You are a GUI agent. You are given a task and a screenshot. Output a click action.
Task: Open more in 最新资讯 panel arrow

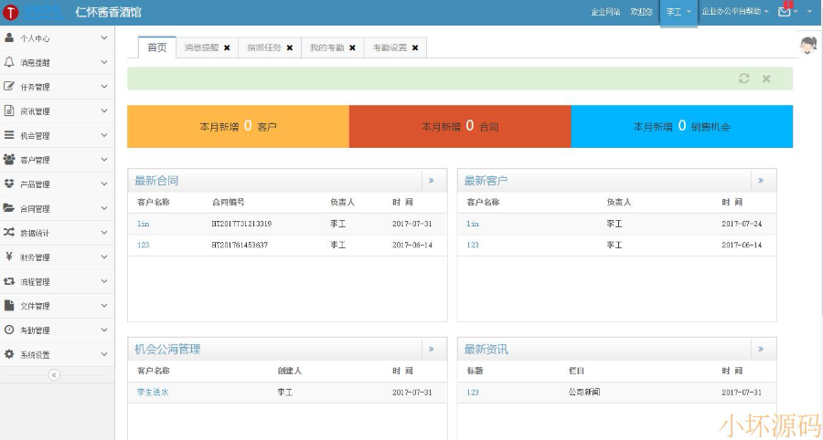pyautogui.click(x=761, y=350)
